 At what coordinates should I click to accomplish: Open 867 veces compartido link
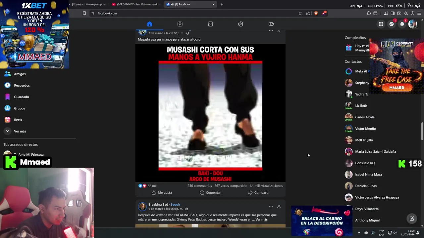point(231,186)
